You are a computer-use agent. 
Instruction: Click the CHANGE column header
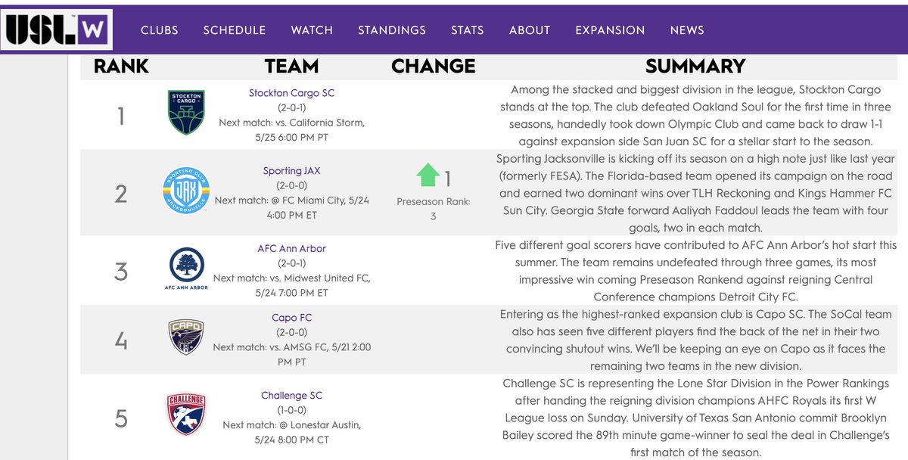(433, 67)
